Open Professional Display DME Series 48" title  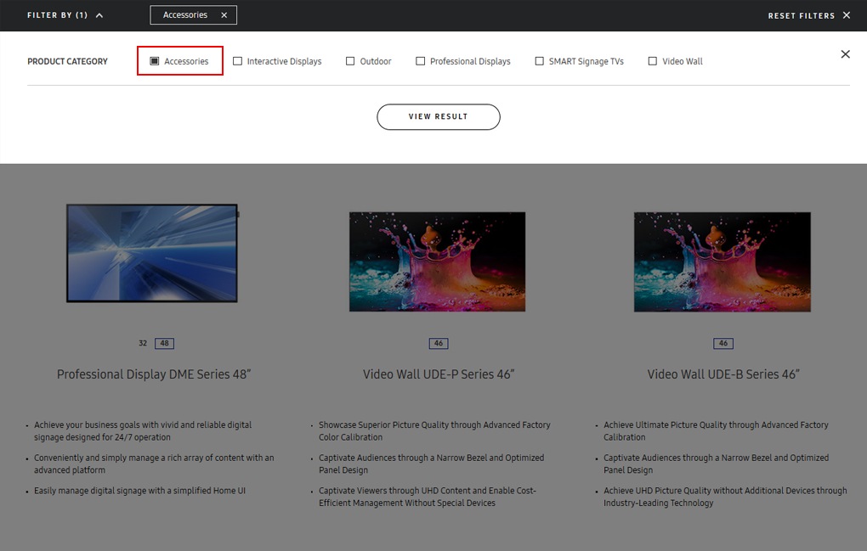coord(154,374)
